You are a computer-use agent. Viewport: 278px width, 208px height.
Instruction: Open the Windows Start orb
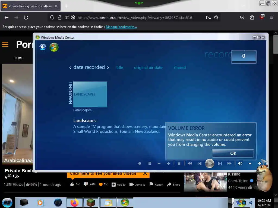7,203
